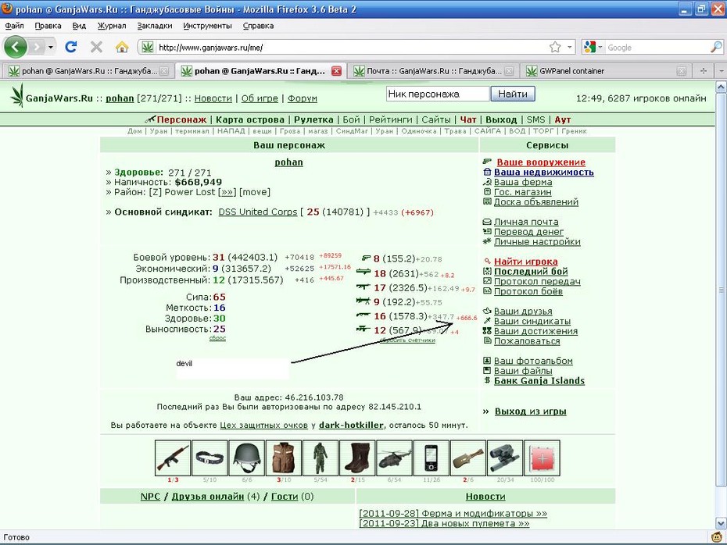Open the Закладки menu
727x545 pixels.
coord(155,26)
